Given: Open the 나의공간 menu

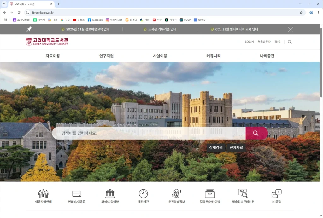Looking at the screenshot, I should [267, 55].
